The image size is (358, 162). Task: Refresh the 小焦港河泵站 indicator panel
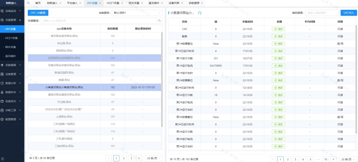200,13
